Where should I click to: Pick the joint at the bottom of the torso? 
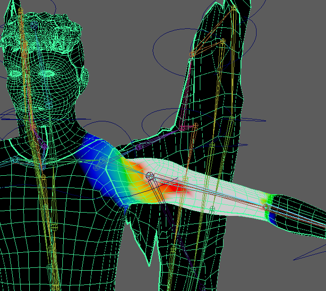[x=56, y=286]
